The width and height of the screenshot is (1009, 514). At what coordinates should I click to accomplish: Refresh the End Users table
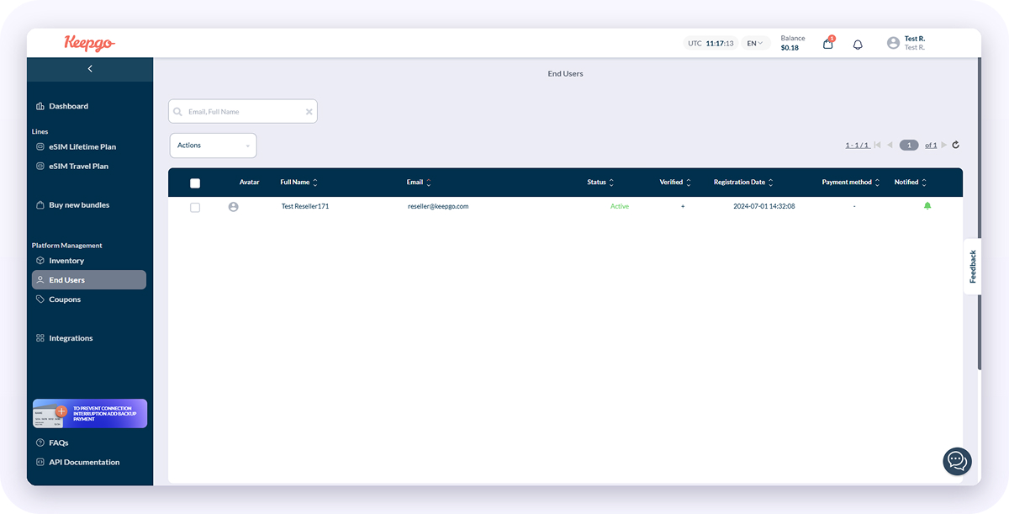tap(955, 145)
